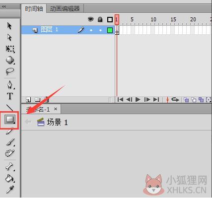Click the back arrow in edit bar
The height and width of the screenshot is (198, 212).
(28, 122)
